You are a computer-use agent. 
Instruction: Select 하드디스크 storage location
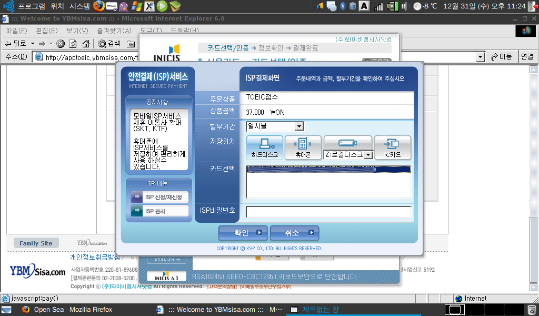[264, 147]
